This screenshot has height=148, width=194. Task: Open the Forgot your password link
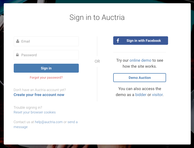tap(46, 78)
